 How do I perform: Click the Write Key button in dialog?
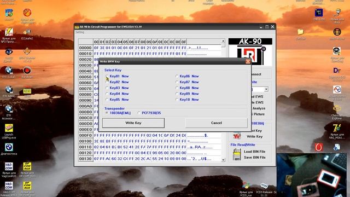pos(133,123)
